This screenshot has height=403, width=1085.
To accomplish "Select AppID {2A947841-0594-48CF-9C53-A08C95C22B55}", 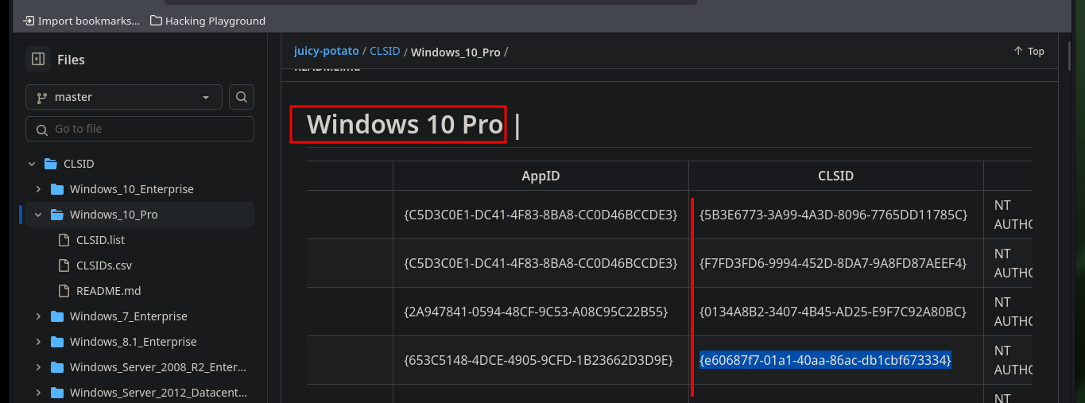I will point(536,312).
